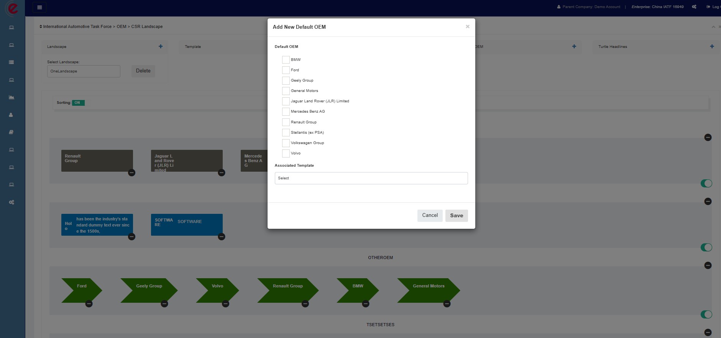This screenshot has height=338, width=721.
Task: Click the plus icon in the OEM panel
Action: point(574,46)
